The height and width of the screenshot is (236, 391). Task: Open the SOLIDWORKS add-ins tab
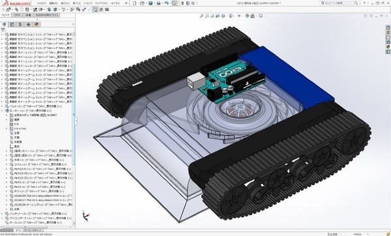pyautogui.click(x=47, y=15)
